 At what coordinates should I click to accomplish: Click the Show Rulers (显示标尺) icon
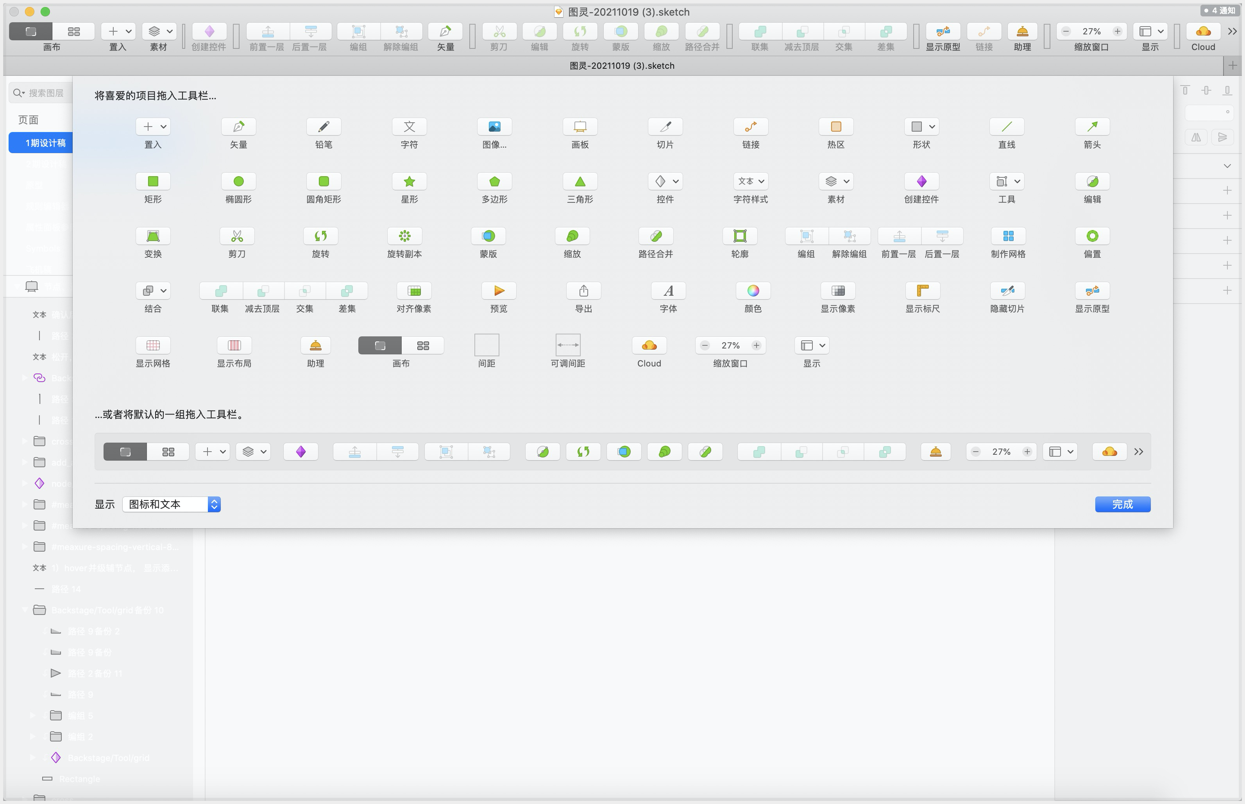click(922, 291)
